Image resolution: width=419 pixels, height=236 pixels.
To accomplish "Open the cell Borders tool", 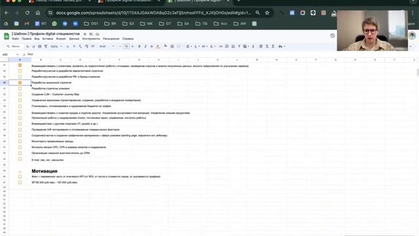I will tap(172, 47).
